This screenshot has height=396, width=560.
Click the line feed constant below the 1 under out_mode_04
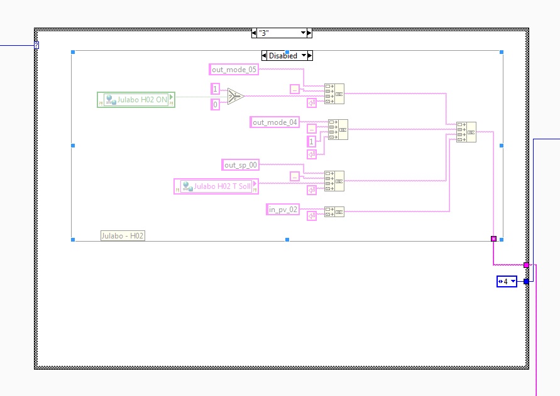point(312,154)
